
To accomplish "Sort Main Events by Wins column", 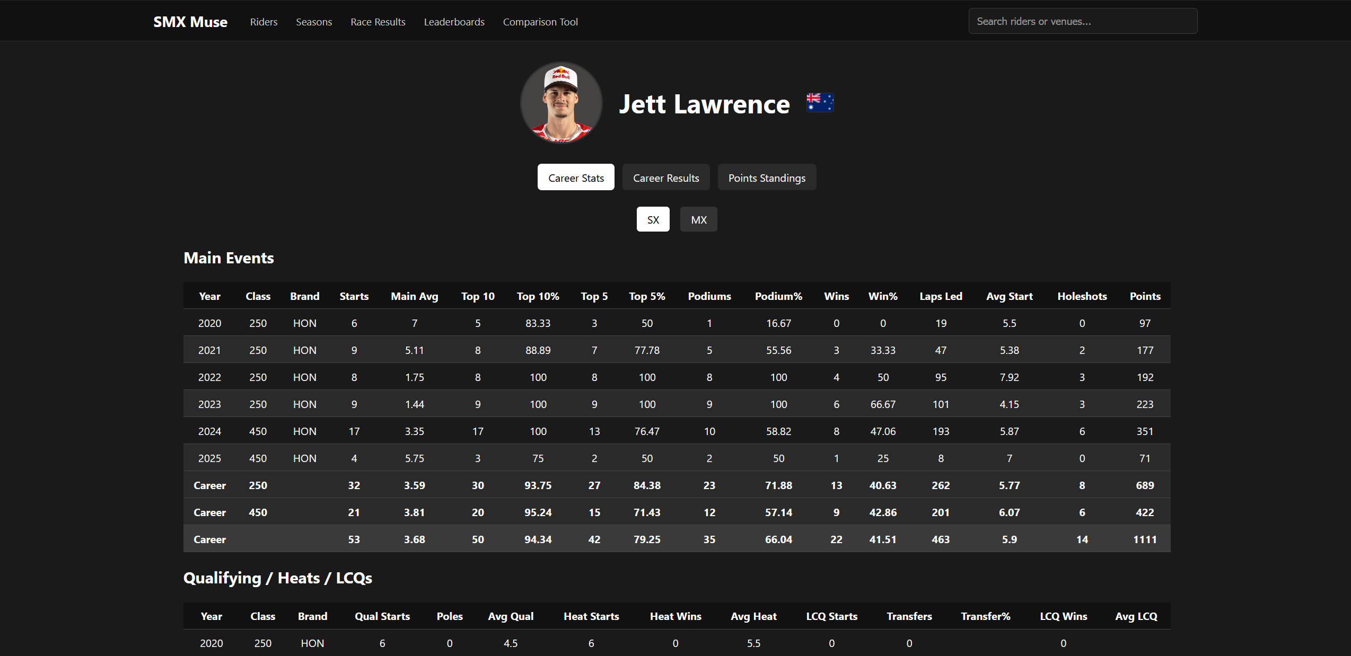I will click(836, 296).
